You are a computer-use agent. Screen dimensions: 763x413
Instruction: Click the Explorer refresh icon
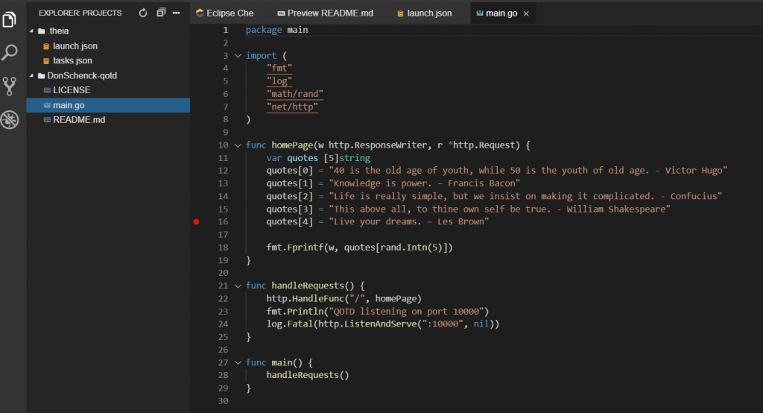pos(143,13)
